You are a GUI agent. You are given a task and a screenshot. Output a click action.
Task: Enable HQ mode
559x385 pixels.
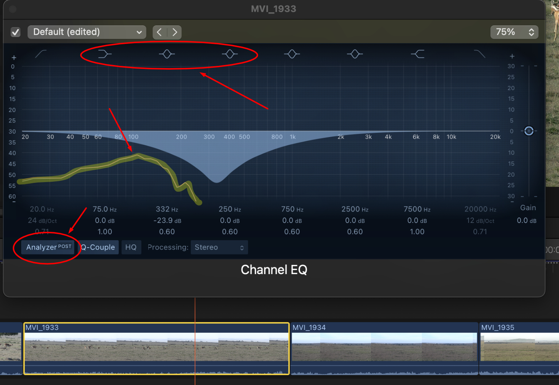click(131, 247)
